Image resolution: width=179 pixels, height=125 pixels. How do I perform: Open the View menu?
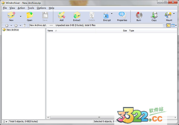pos(12,8)
